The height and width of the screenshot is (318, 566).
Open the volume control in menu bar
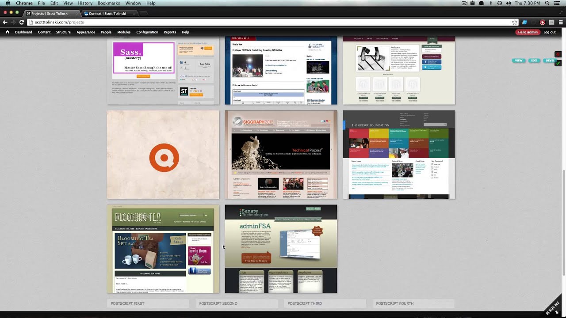[x=508, y=3]
